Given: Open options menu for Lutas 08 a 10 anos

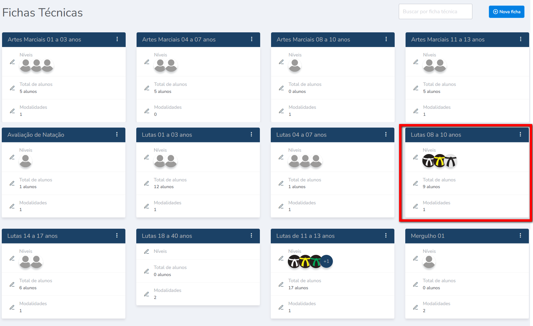Looking at the screenshot, I should (x=520, y=134).
